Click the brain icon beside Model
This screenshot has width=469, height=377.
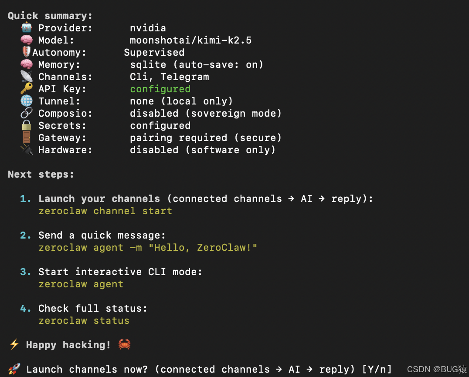click(x=27, y=40)
